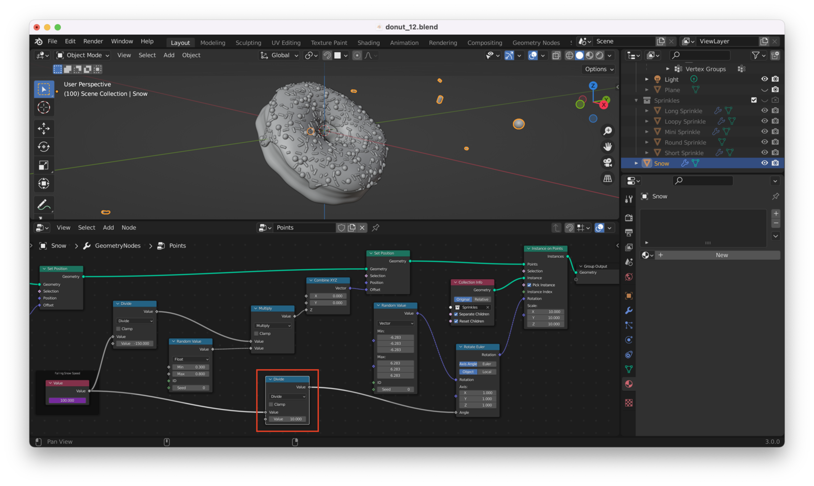The height and width of the screenshot is (486, 814).
Task: Switch to the Shading workspace tab
Action: [368, 43]
